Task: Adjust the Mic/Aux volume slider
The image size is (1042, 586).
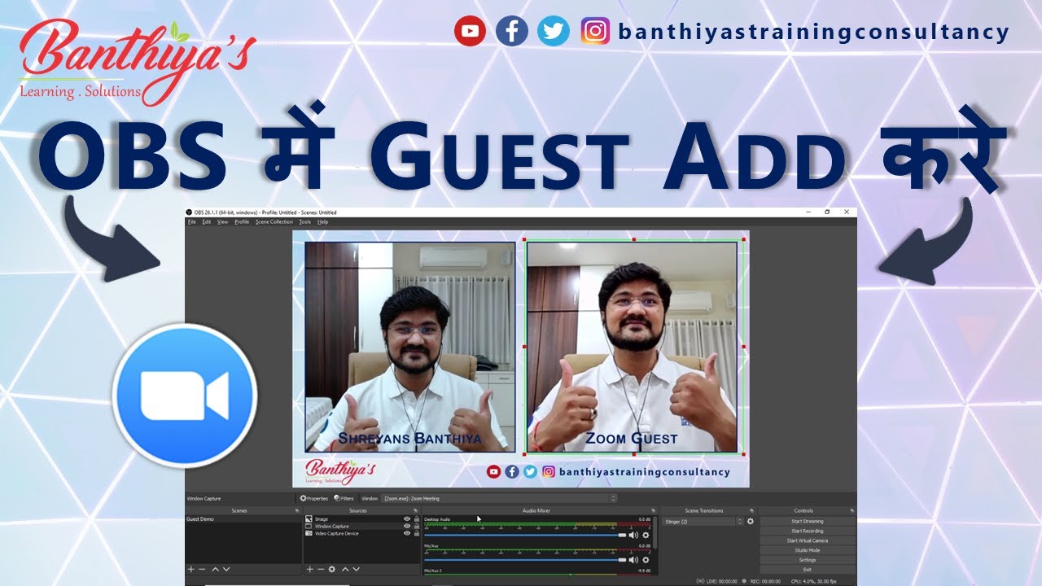Action: click(525, 559)
